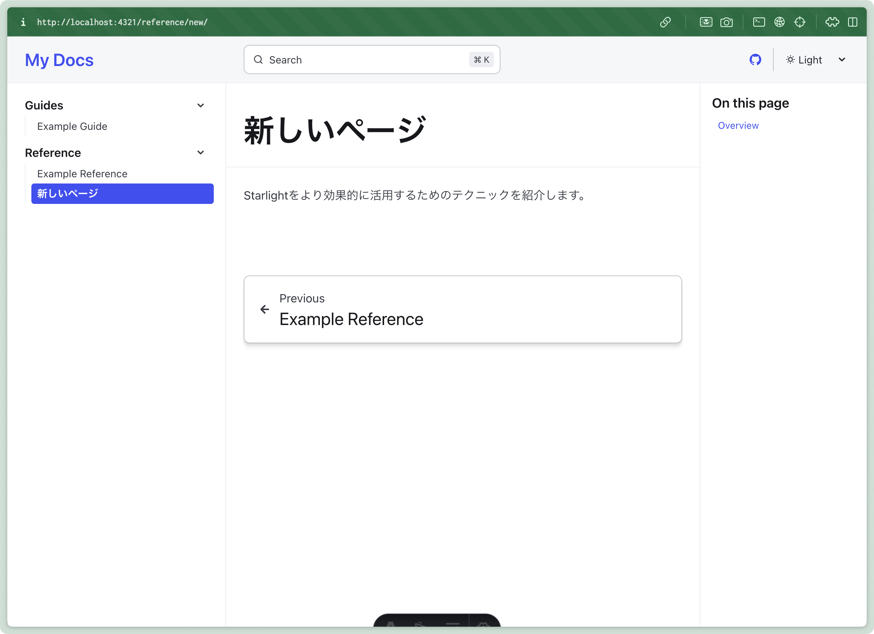Screen dimensions: 874x634
Task: Open the Light theme dropdown
Action: coord(815,60)
